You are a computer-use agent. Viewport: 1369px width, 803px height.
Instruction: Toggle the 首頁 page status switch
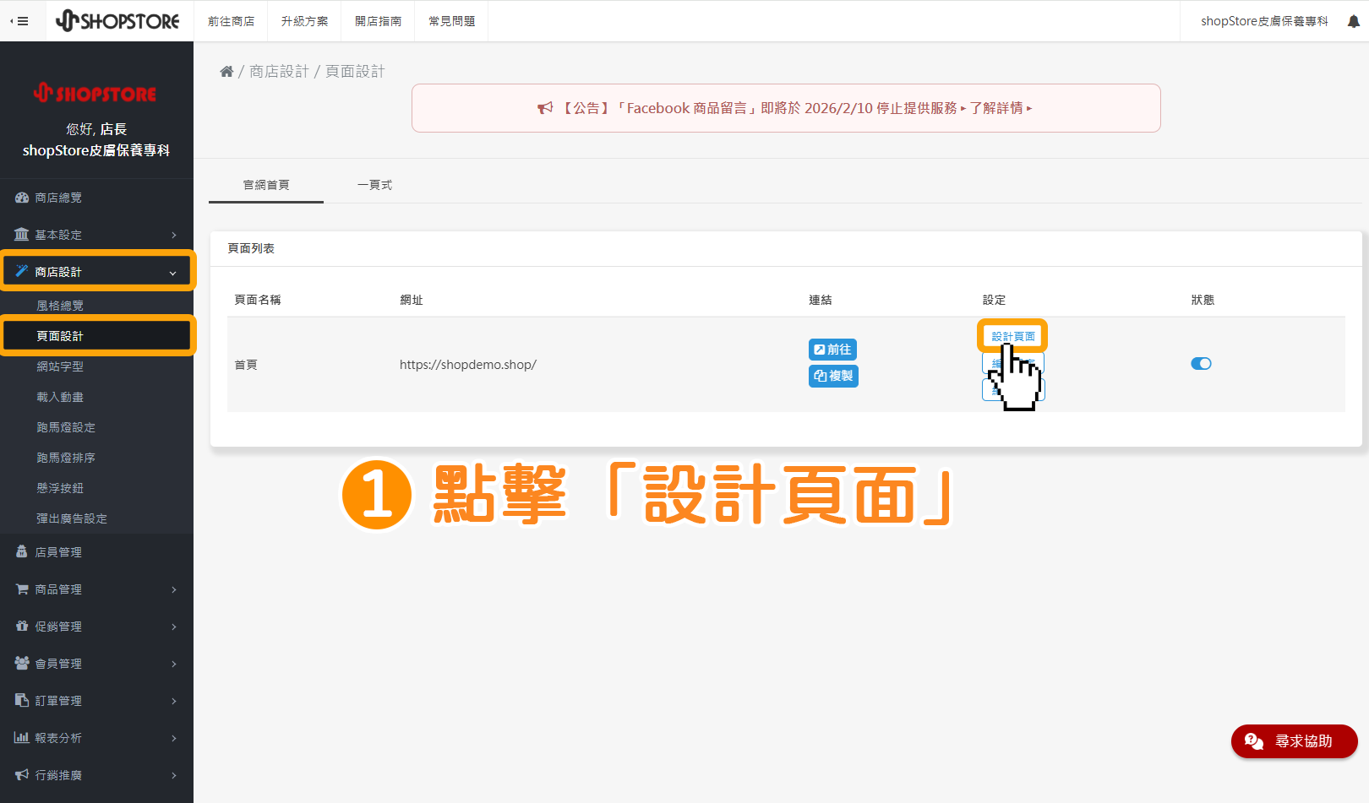(1202, 363)
